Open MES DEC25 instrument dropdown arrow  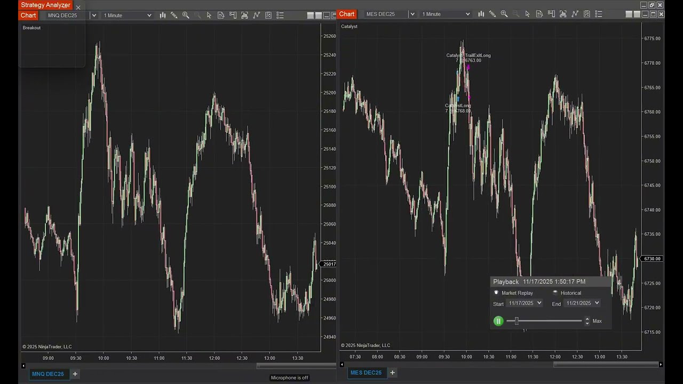tap(412, 14)
